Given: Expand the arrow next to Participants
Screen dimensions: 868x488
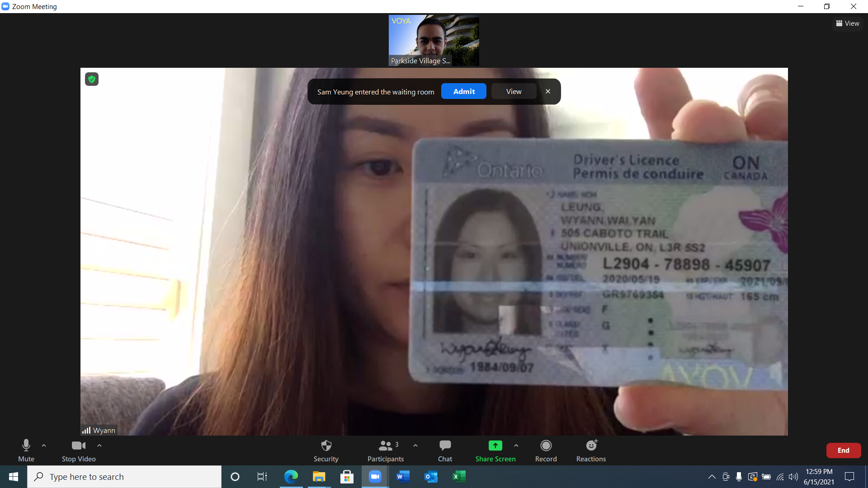Looking at the screenshot, I should click(x=415, y=446).
